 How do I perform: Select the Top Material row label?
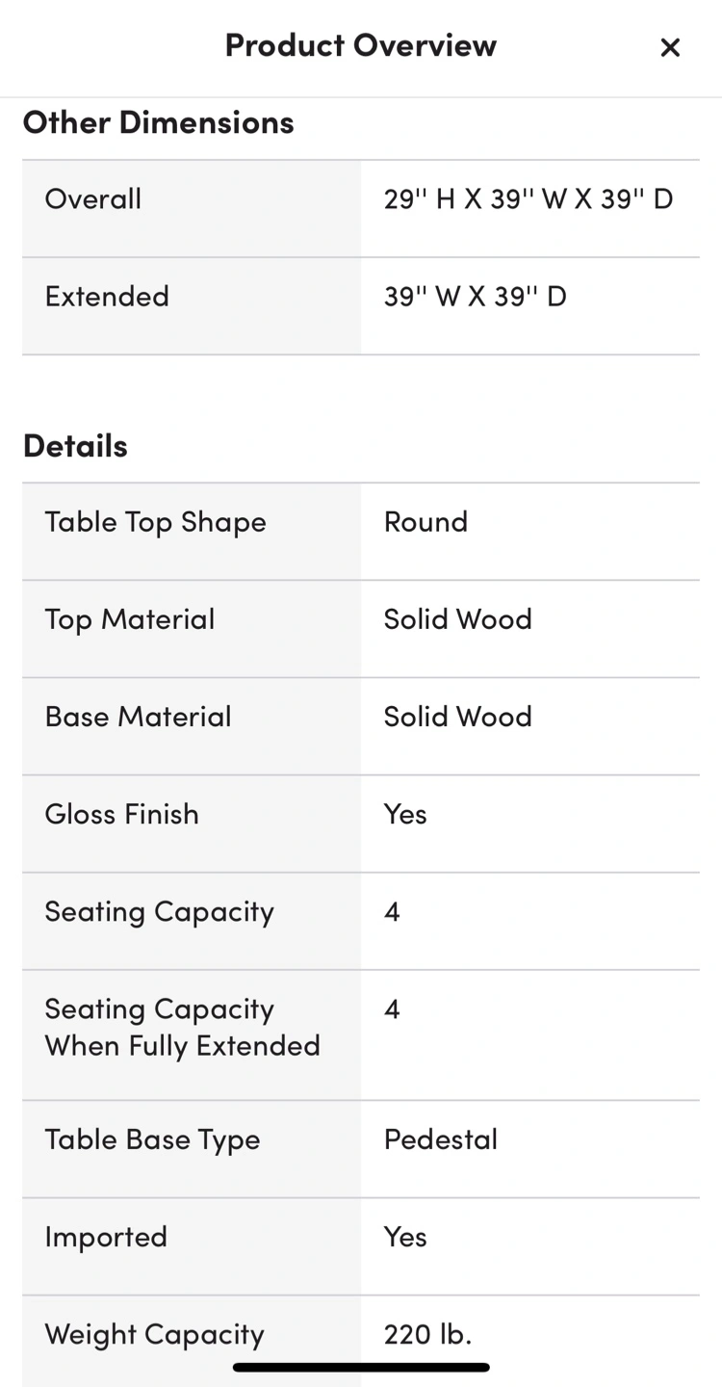coord(130,618)
